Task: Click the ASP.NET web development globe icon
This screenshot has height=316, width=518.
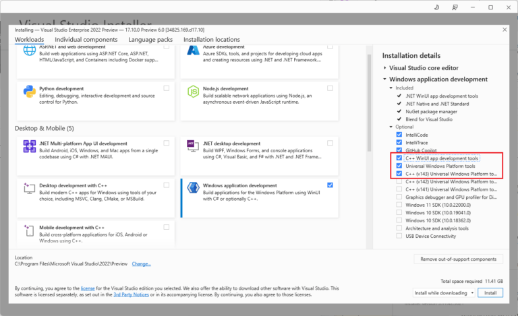Action: click(30, 50)
